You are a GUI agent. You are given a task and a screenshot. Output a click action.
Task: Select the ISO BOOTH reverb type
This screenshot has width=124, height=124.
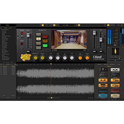(39, 43)
